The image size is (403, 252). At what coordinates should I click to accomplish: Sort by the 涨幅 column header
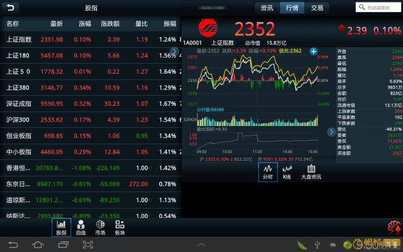(84, 24)
